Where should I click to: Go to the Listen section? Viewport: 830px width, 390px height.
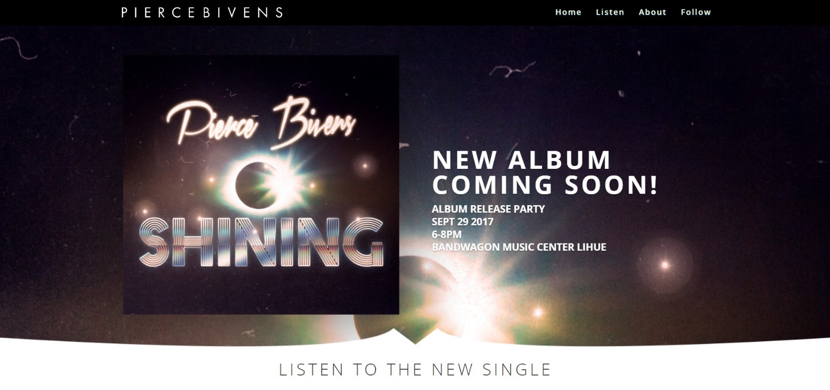pyautogui.click(x=610, y=12)
